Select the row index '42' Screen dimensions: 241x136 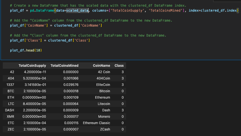[x=12, y=72]
